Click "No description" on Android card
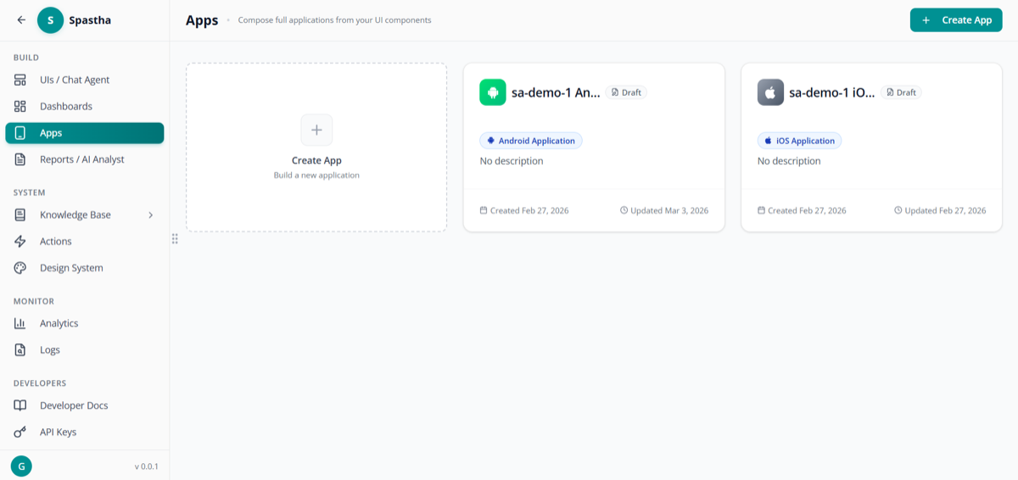Screen dimensions: 1018x480 pos(512,161)
